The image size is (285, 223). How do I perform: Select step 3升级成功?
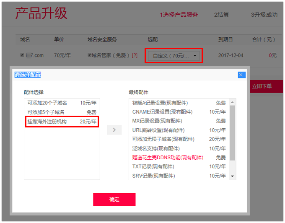pyautogui.click(x=264, y=15)
